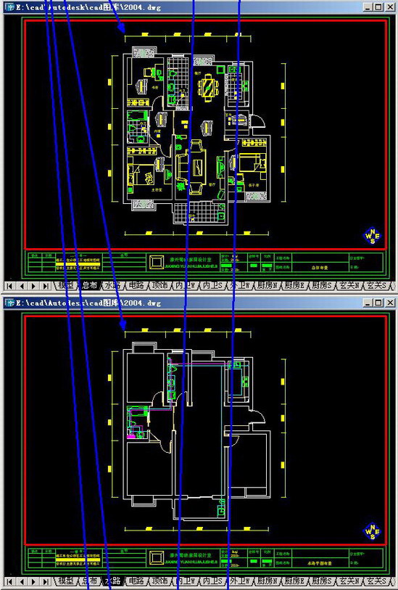Switch to 厨房N tab in upper window

pos(268,286)
